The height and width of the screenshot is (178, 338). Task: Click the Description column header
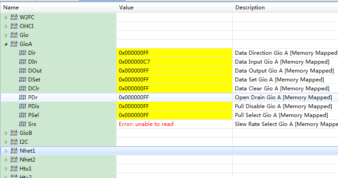click(250, 7)
